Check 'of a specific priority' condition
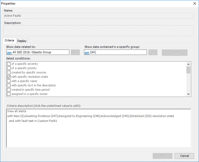Viewport: 199px width, 162px height. (9, 68)
